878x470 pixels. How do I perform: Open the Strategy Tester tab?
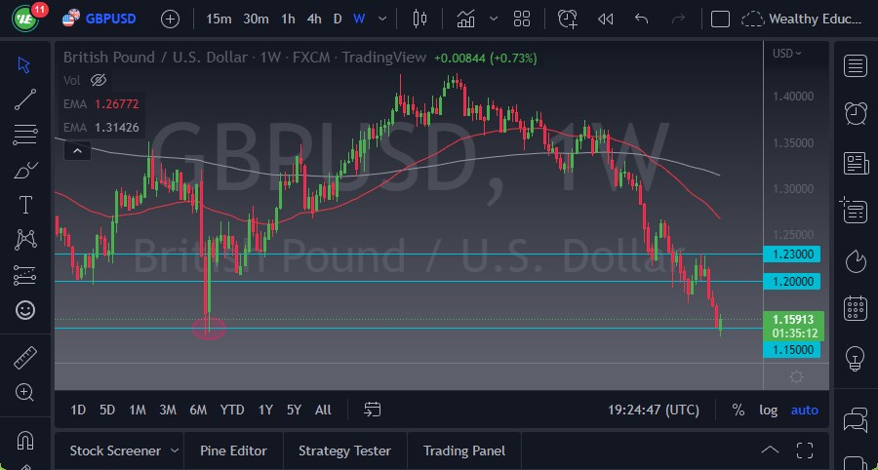(x=344, y=450)
